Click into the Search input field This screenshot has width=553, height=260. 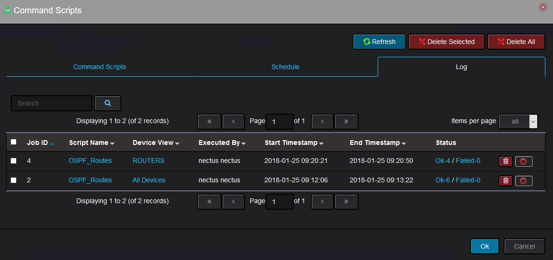click(x=52, y=103)
